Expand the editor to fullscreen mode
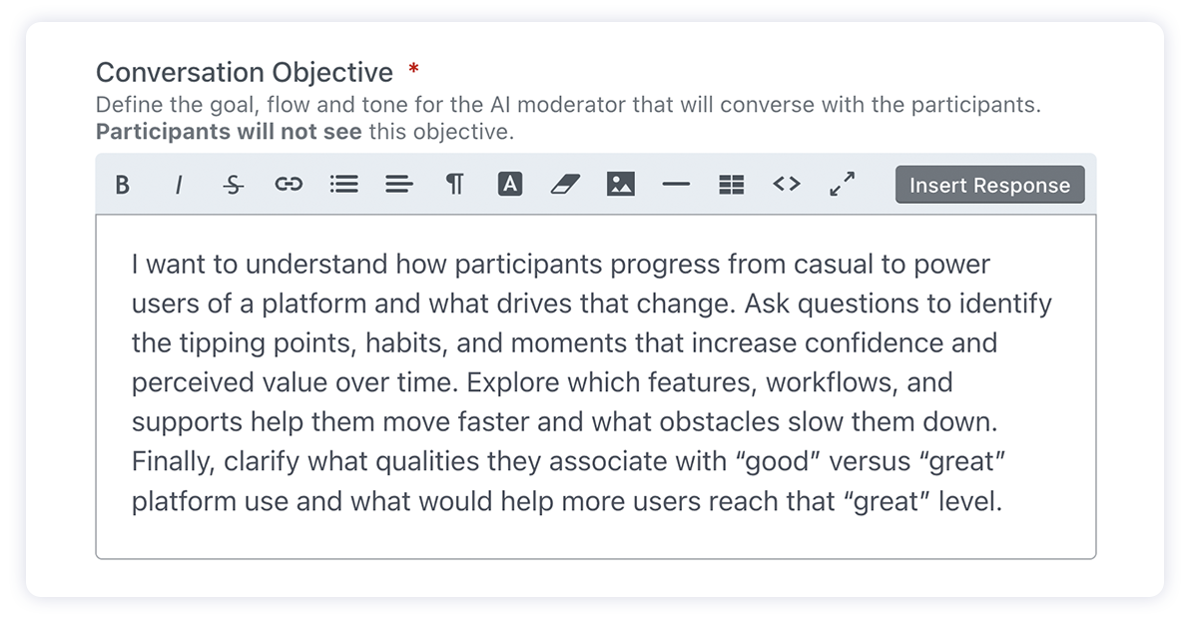 [x=841, y=184]
